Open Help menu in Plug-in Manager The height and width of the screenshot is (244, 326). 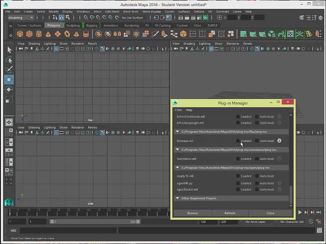point(189,110)
